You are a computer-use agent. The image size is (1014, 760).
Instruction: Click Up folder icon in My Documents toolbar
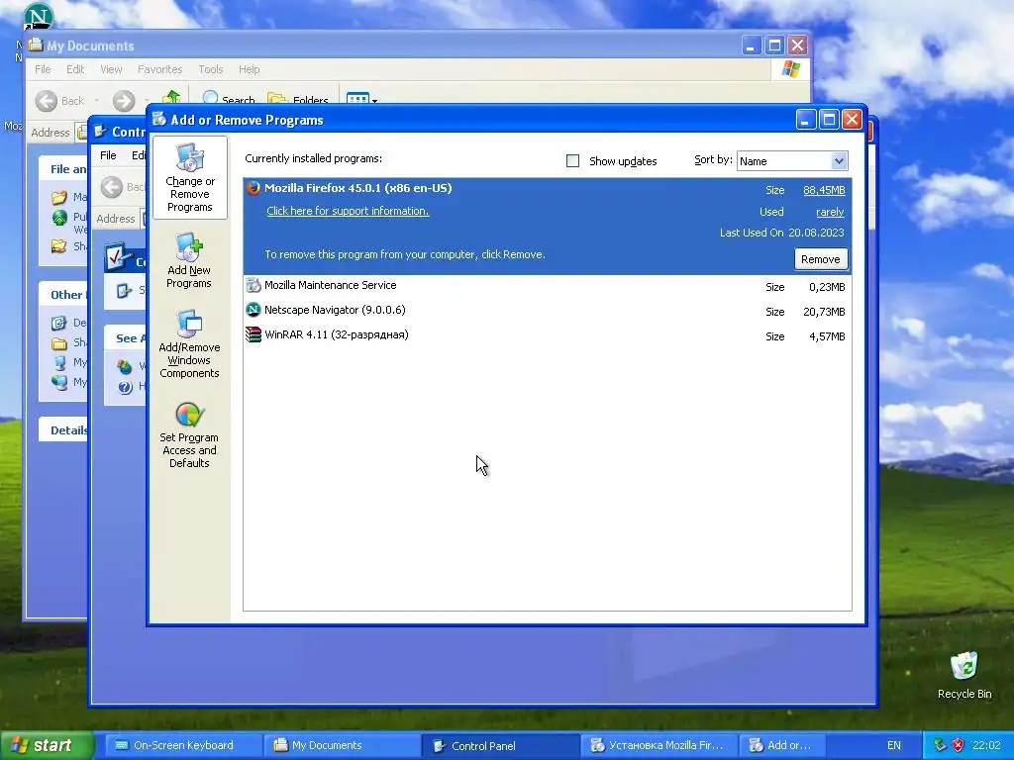click(171, 97)
